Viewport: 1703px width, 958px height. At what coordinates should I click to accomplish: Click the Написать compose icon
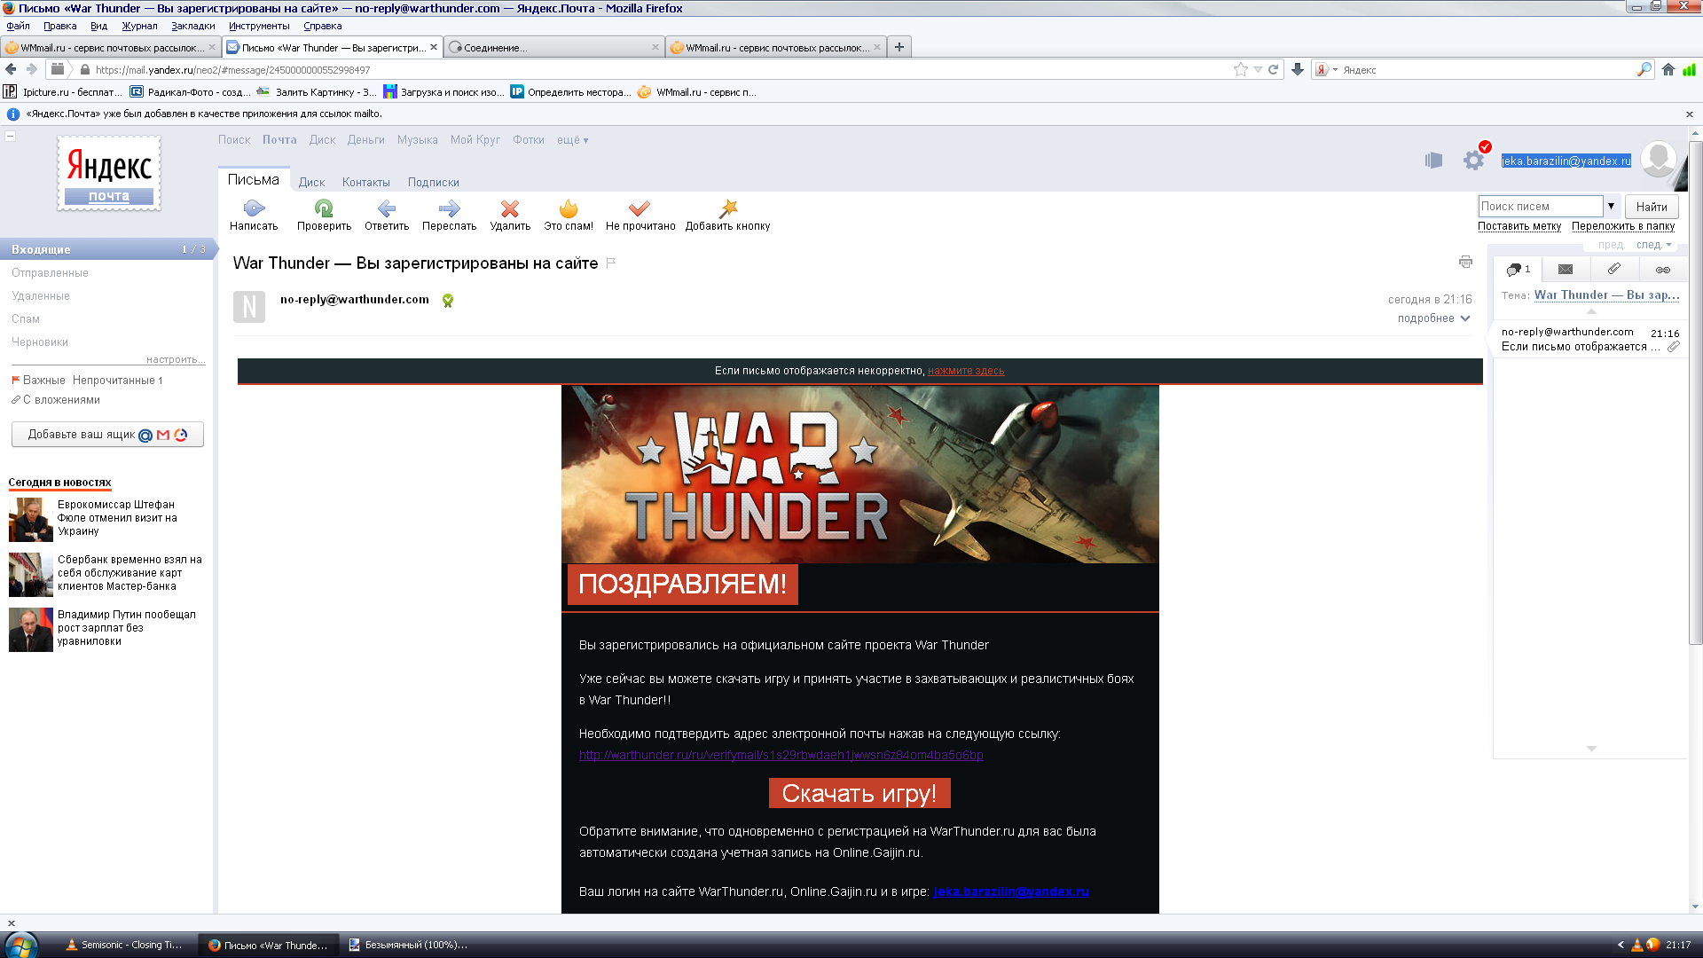[254, 208]
